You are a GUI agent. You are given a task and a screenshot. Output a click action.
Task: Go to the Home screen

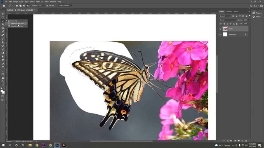click(x=4, y=6)
